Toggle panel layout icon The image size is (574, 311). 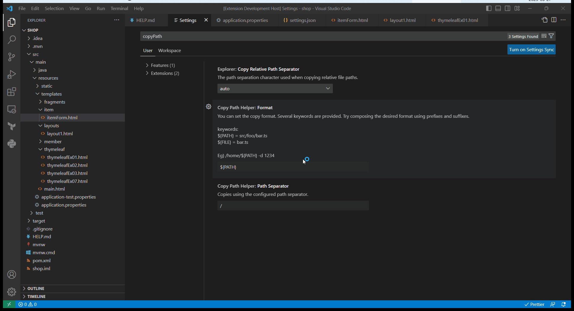(498, 8)
